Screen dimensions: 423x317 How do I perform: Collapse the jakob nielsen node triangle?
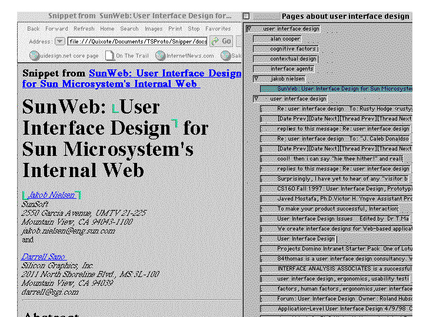coord(257,78)
